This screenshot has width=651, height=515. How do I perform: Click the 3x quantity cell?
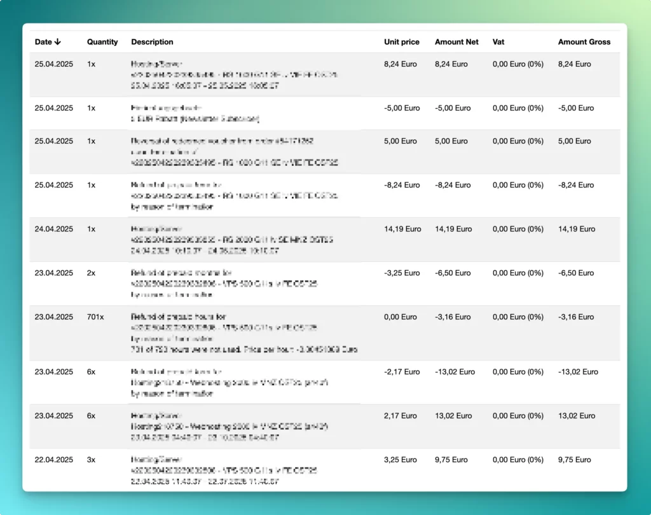(x=91, y=460)
